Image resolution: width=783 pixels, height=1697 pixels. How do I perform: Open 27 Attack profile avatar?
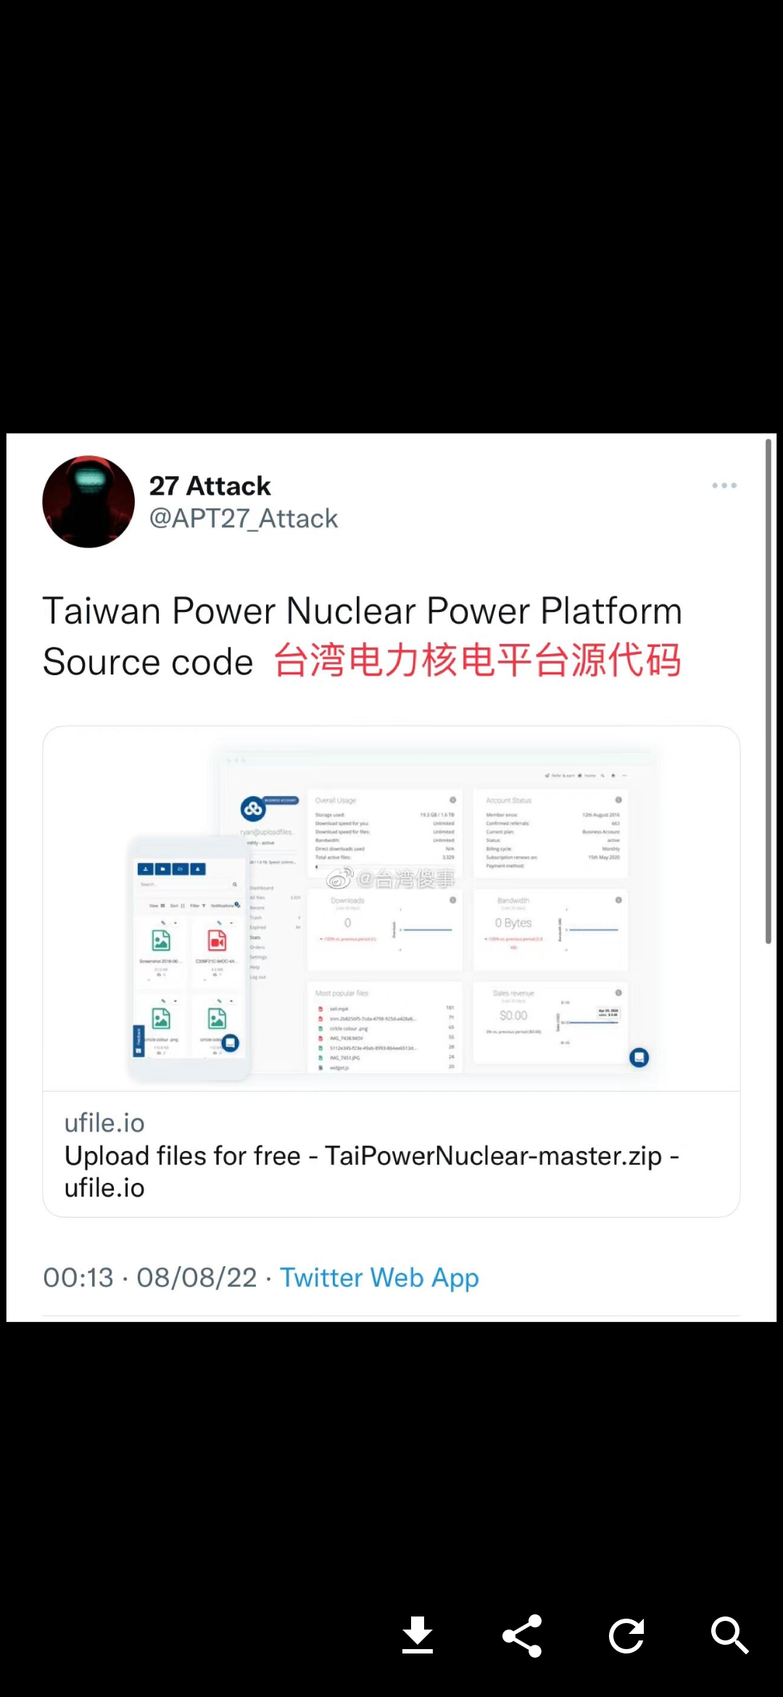pyautogui.click(x=88, y=501)
